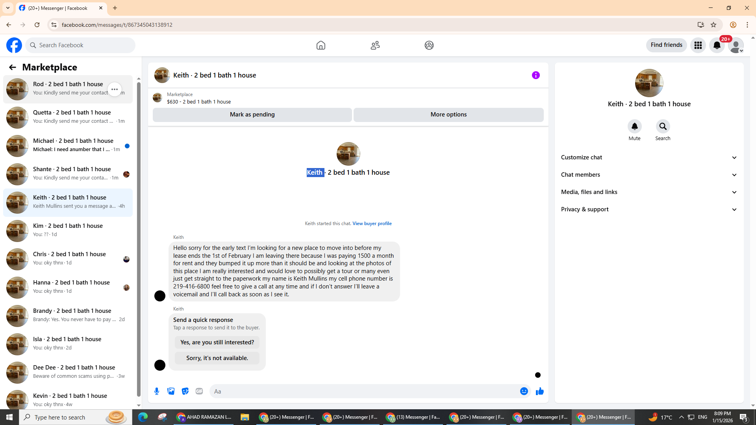This screenshot has width=756, height=425.
Task: Go to Facebook Home tab
Action: tap(321, 45)
